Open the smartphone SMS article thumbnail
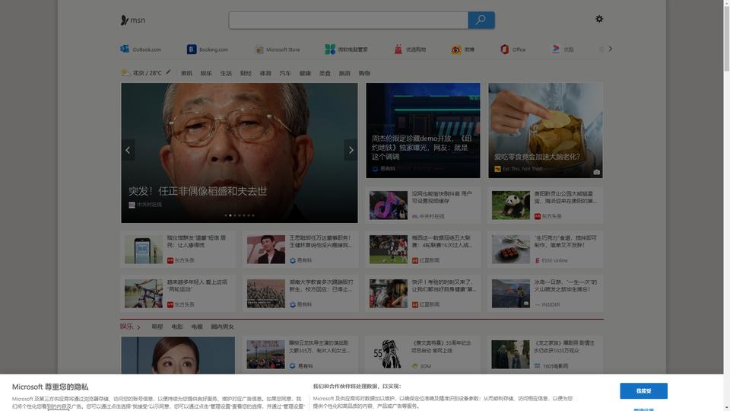Screen dimensions: 730x411 click(x=144, y=250)
